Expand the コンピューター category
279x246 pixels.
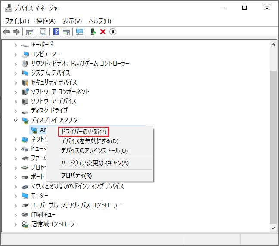[x=15, y=55]
